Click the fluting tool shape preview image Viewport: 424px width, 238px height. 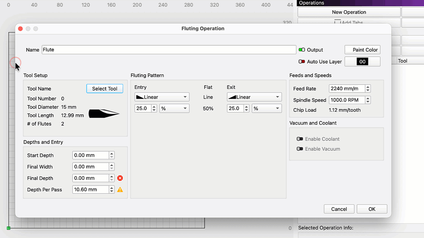(x=104, y=113)
